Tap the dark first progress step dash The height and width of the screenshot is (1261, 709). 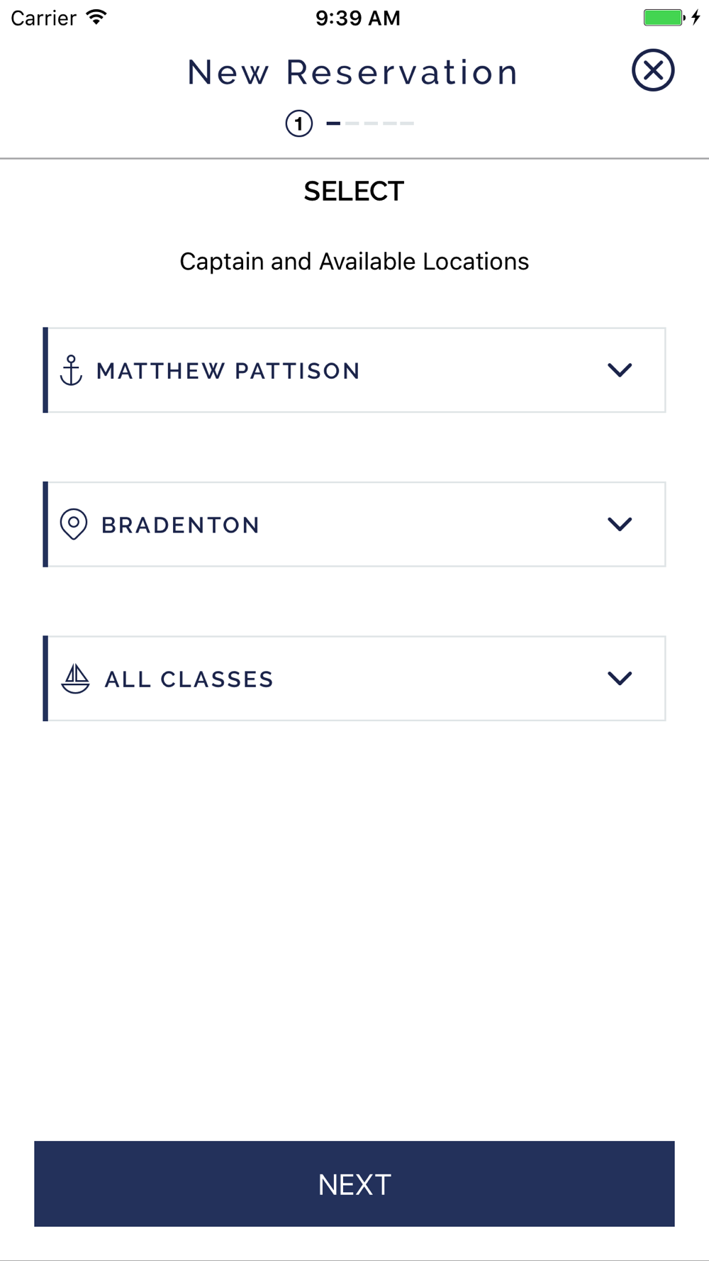333,123
